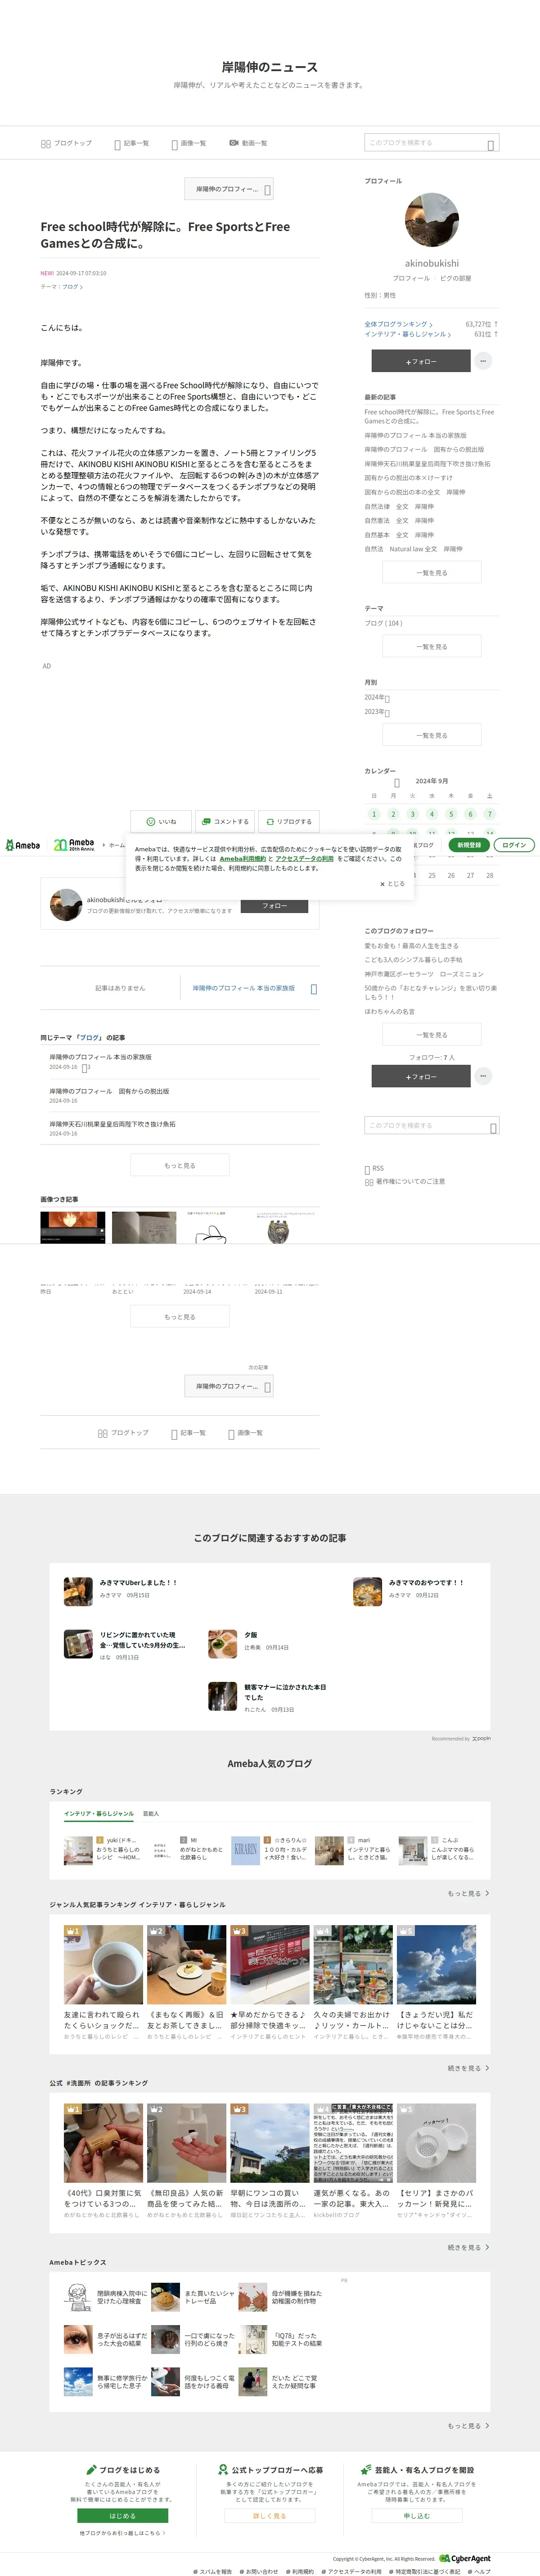Click Ameba利用規約 link in cookie notice
Viewport: 540px width, 2576px height.
point(243,858)
